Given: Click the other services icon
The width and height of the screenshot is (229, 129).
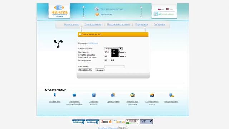Looking at the screenshot, I should (x=113, y=95).
